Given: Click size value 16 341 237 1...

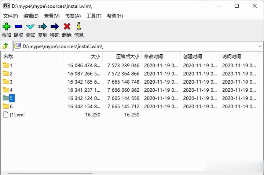Looking at the screenshot, I should point(84,90).
